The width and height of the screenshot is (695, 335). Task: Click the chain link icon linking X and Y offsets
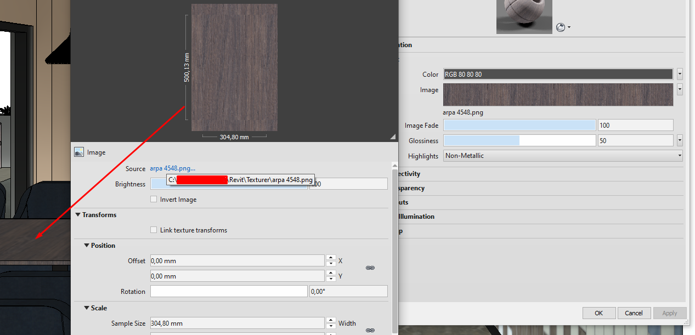pos(370,268)
